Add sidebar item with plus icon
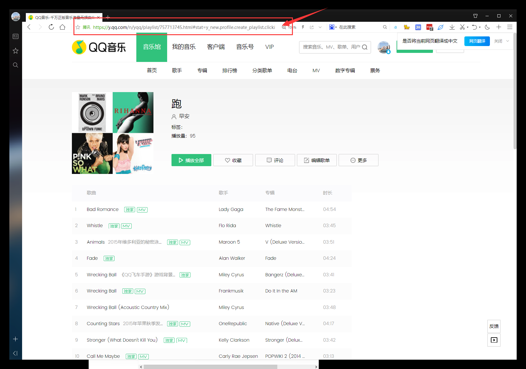 (16, 339)
